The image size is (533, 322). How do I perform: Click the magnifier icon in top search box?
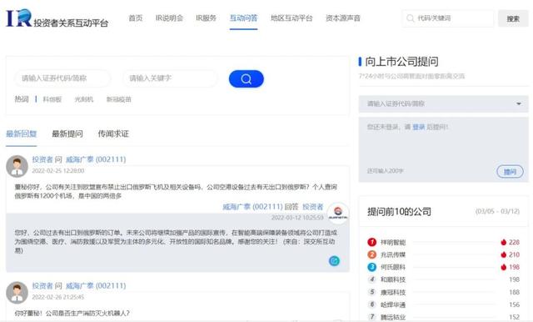click(411, 18)
